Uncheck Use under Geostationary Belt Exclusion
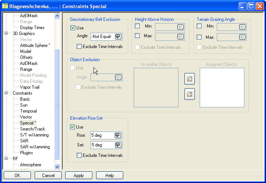 pyautogui.click(x=73, y=28)
